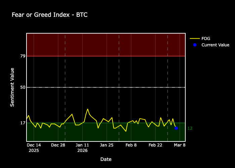Click the 'Feb 8' x-axis tick label
Image resolution: width=235 pixels, height=168 pixels.
pyautogui.click(x=131, y=145)
